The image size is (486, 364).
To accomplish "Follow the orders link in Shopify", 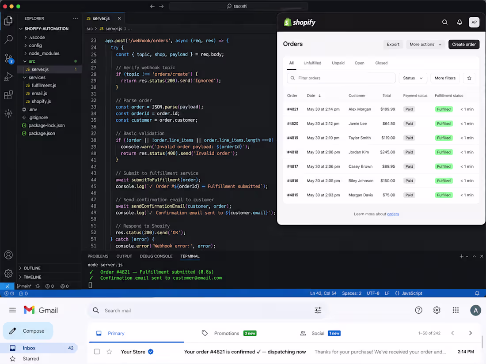I will pyautogui.click(x=393, y=214).
